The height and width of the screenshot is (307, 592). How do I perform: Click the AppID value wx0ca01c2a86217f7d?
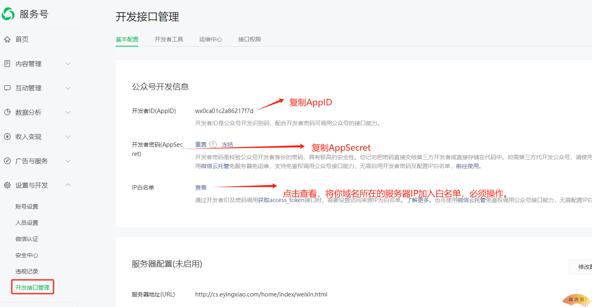(x=224, y=111)
